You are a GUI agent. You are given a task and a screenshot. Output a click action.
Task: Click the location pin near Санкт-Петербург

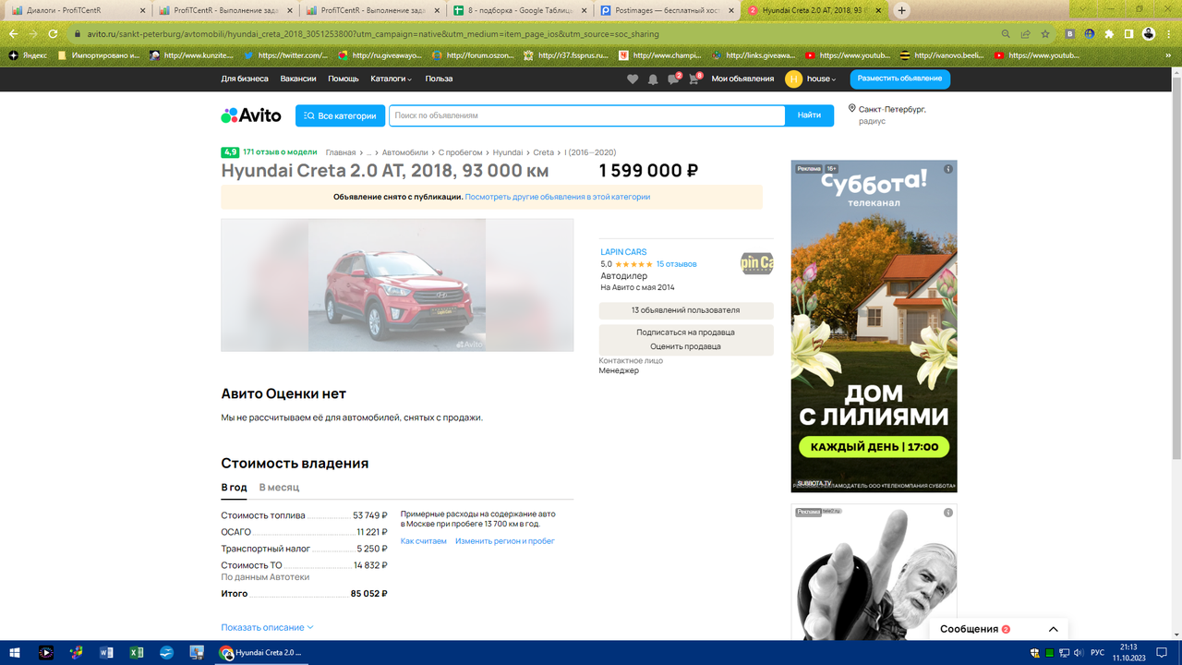(x=852, y=108)
